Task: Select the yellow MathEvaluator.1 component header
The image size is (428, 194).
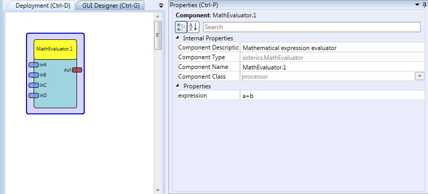Action: click(x=56, y=50)
